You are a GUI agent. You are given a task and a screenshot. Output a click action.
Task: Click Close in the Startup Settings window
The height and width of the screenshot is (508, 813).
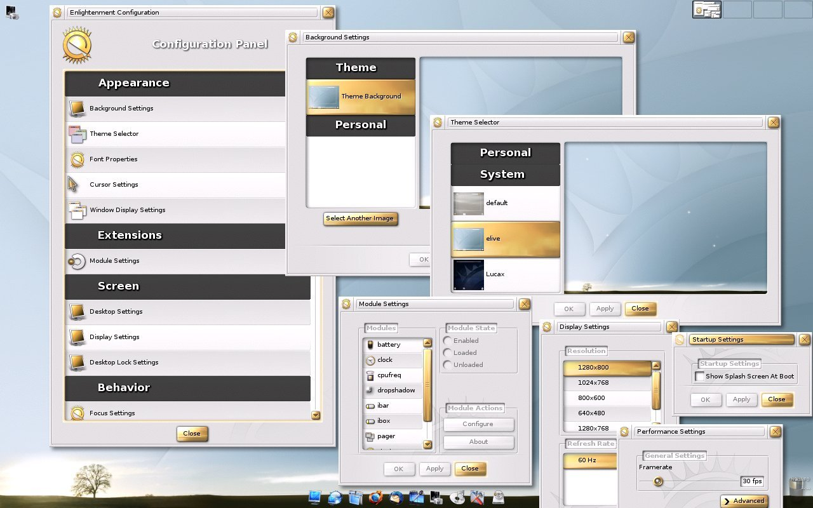[x=777, y=399]
